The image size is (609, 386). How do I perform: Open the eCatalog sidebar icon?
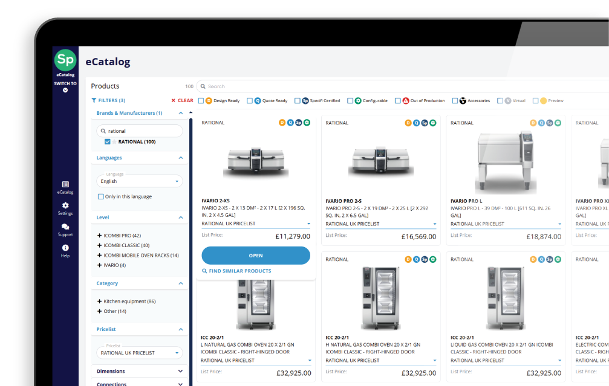pos(65,184)
